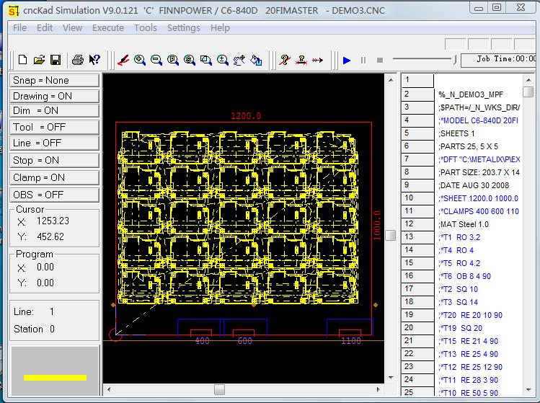Screen dimensions: 540x403
Task: Start the simulation with the blue play button
Action: pyautogui.click(x=347, y=61)
